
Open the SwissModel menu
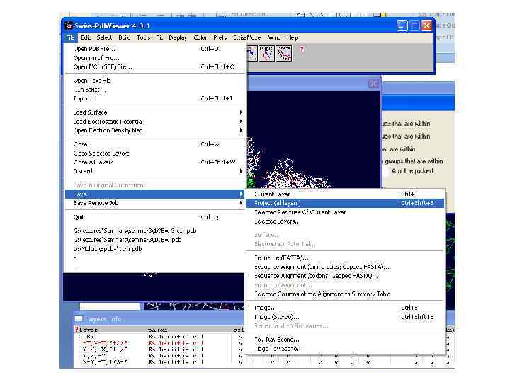pyautogui.click(x=246, y=37)
